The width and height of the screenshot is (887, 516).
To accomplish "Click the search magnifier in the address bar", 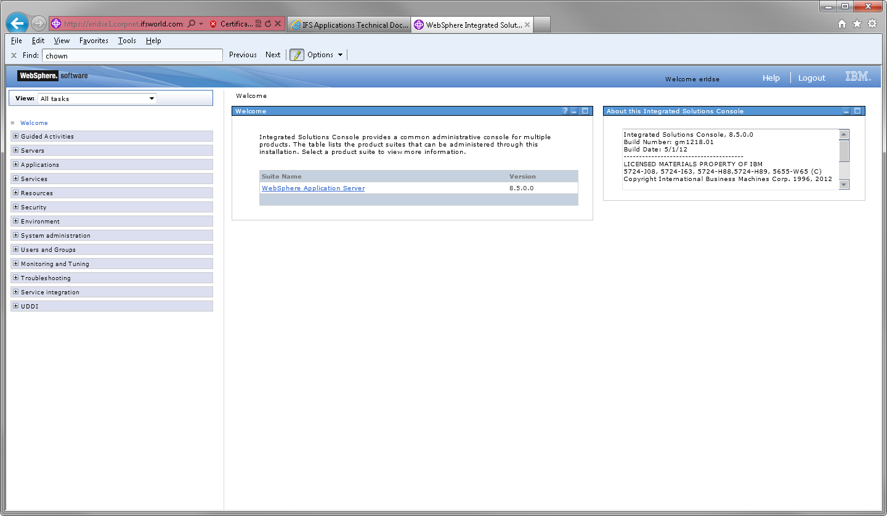I will [191, 23].
